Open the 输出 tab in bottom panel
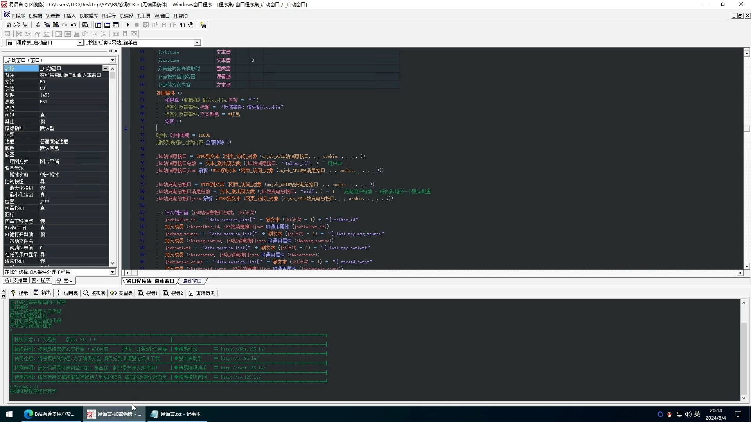751x422 pixels. pyautogui.click(x=42, y=293)
